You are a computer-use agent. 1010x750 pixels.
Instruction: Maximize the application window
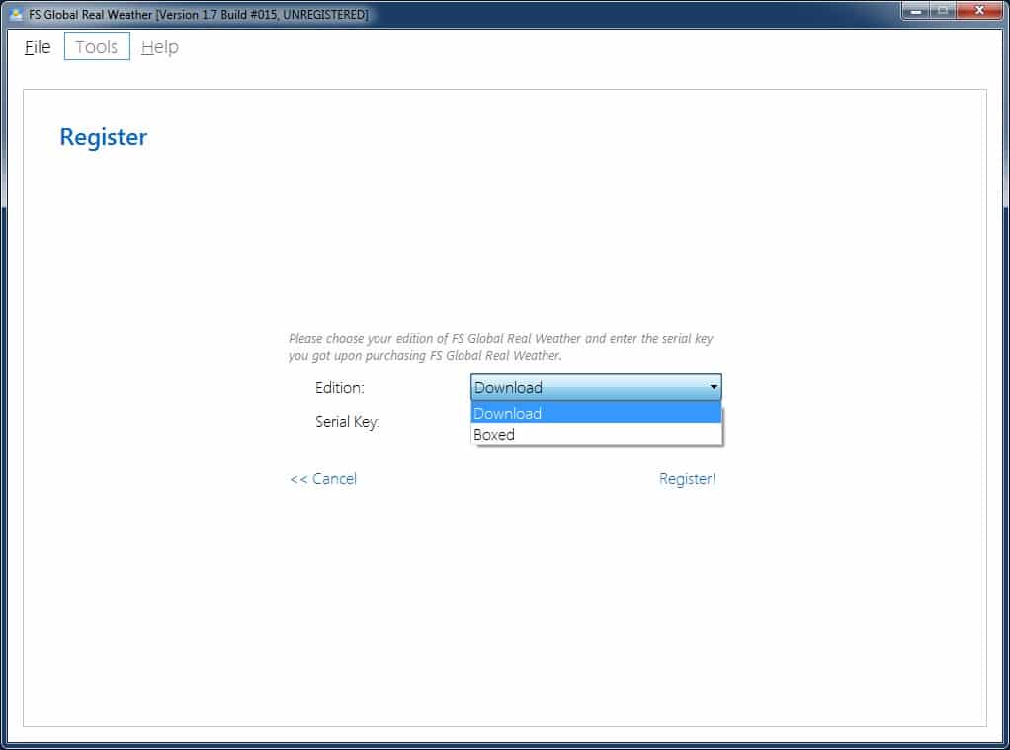tap(944, 11)
